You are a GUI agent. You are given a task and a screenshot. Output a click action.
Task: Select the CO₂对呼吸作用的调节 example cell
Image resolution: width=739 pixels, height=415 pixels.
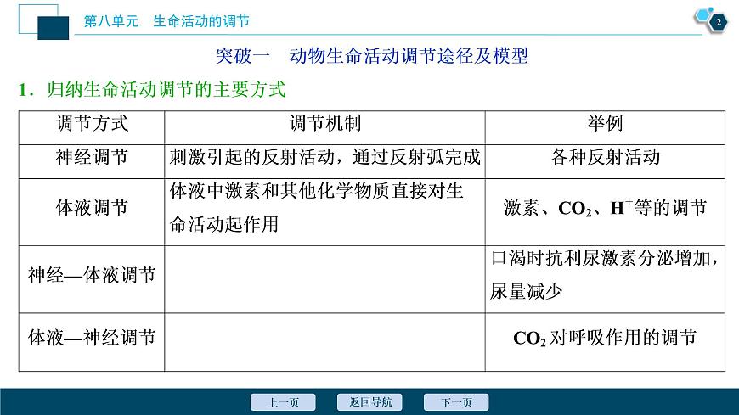tap(604, 338)
